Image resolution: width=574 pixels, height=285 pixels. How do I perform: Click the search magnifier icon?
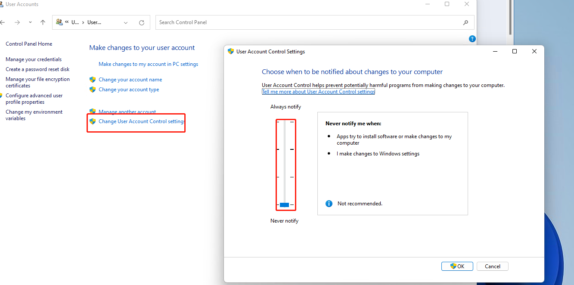(465, 22)
